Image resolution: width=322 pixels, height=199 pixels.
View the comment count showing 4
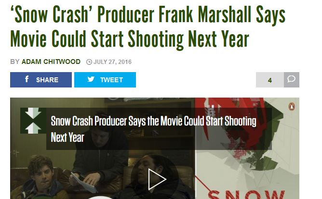[x=270, y=80]
